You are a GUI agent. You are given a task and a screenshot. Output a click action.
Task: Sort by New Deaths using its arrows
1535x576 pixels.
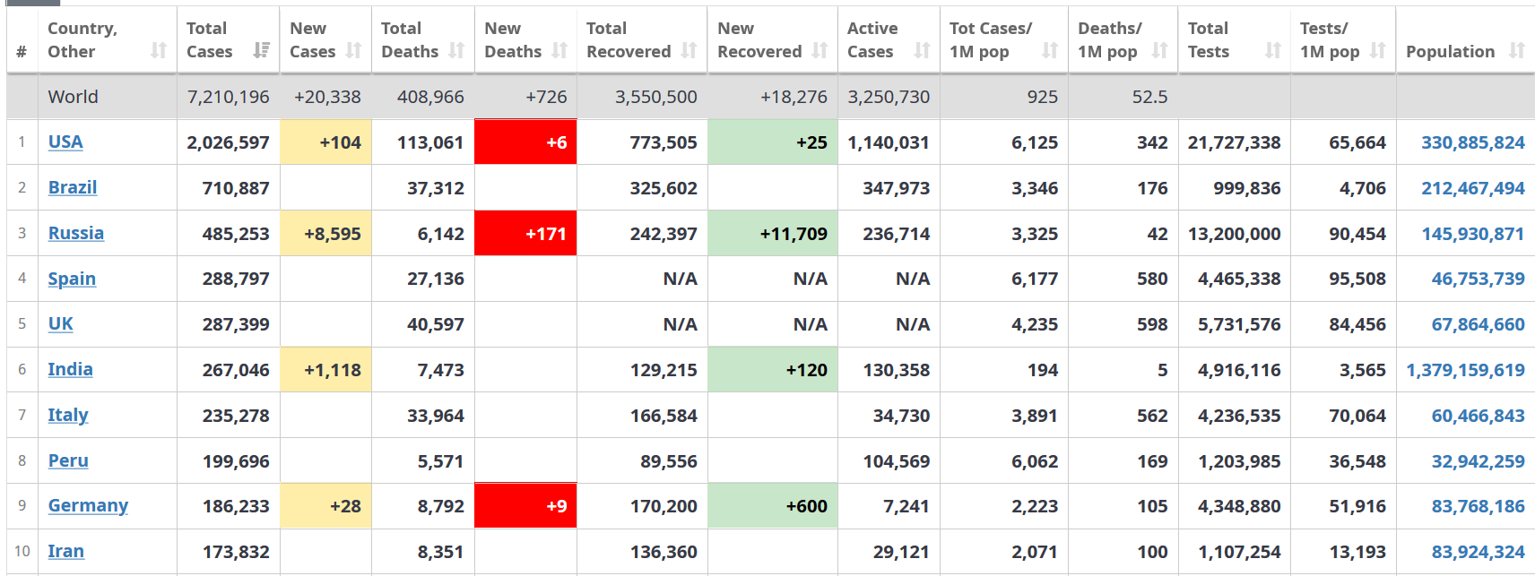(x=560, y=51)
